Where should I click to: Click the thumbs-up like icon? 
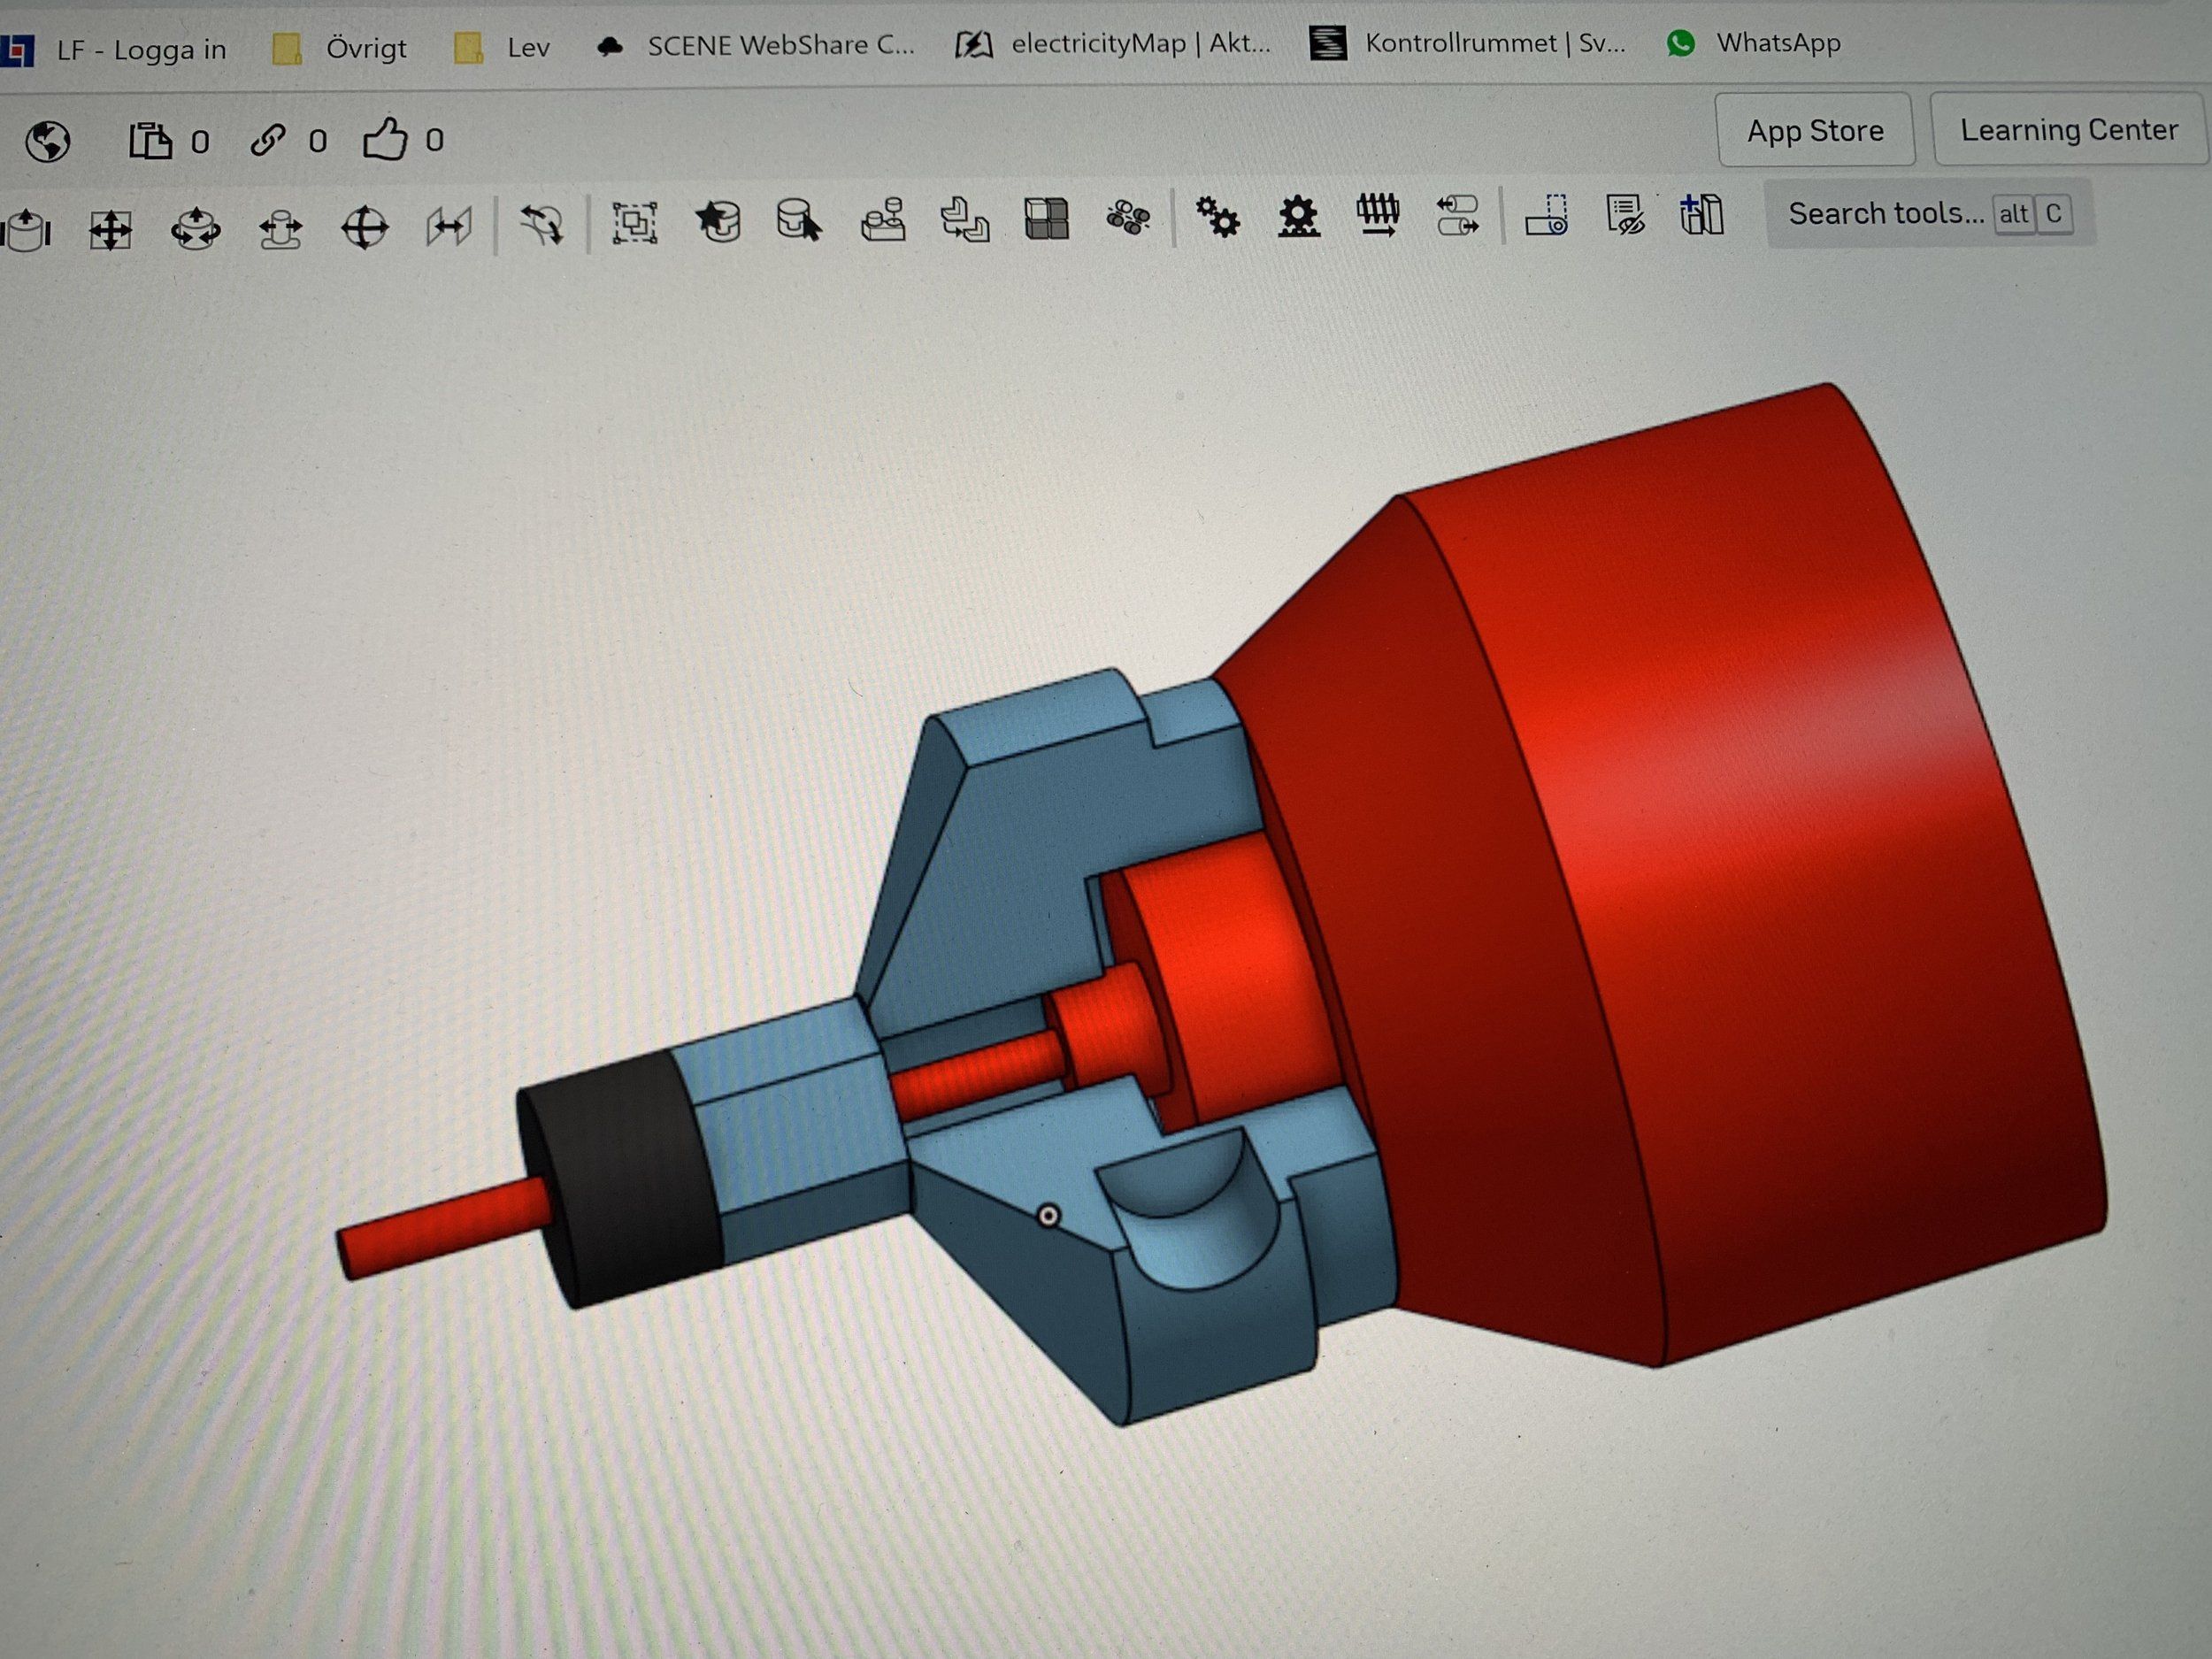(x=385, y=140)
